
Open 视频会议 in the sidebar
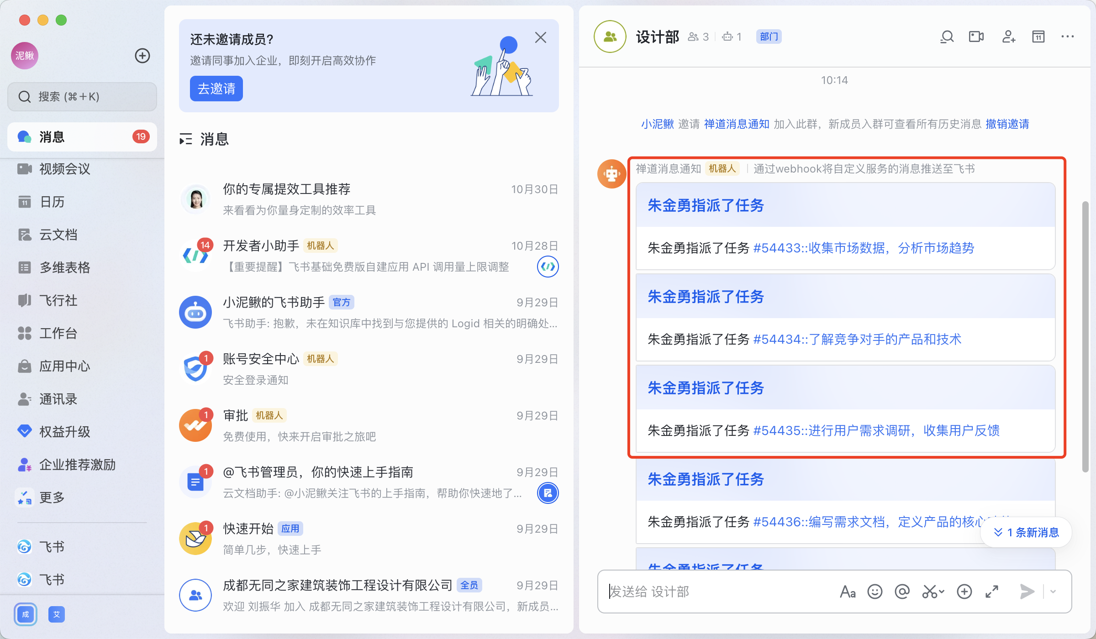click(64, 169)
